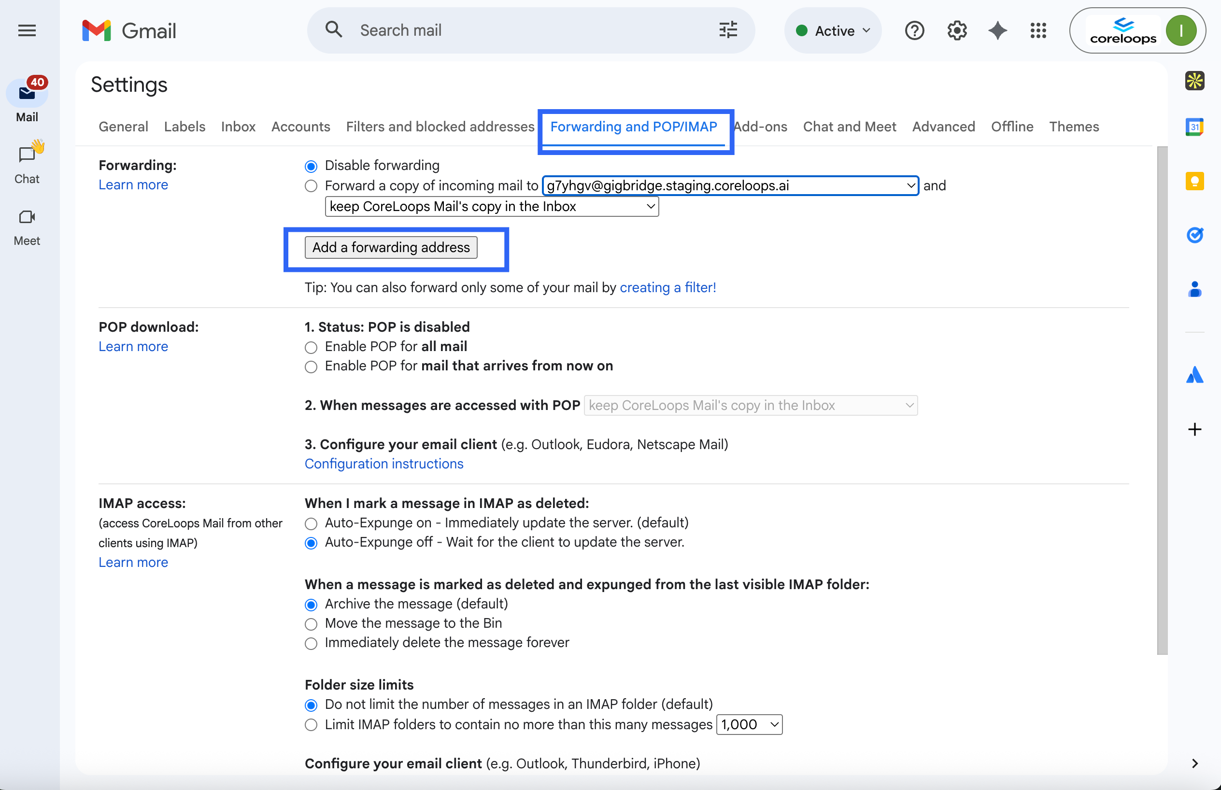Get add-ons with the plus icon
The image size is (1221, 790).
[x=1194, y=429]
